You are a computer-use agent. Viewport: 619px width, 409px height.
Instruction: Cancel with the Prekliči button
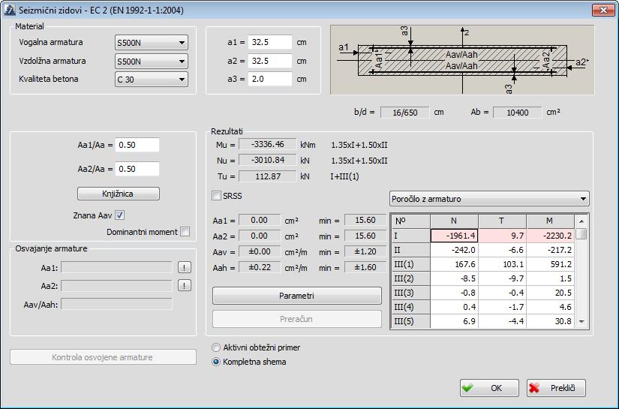(x=556, y=388)
